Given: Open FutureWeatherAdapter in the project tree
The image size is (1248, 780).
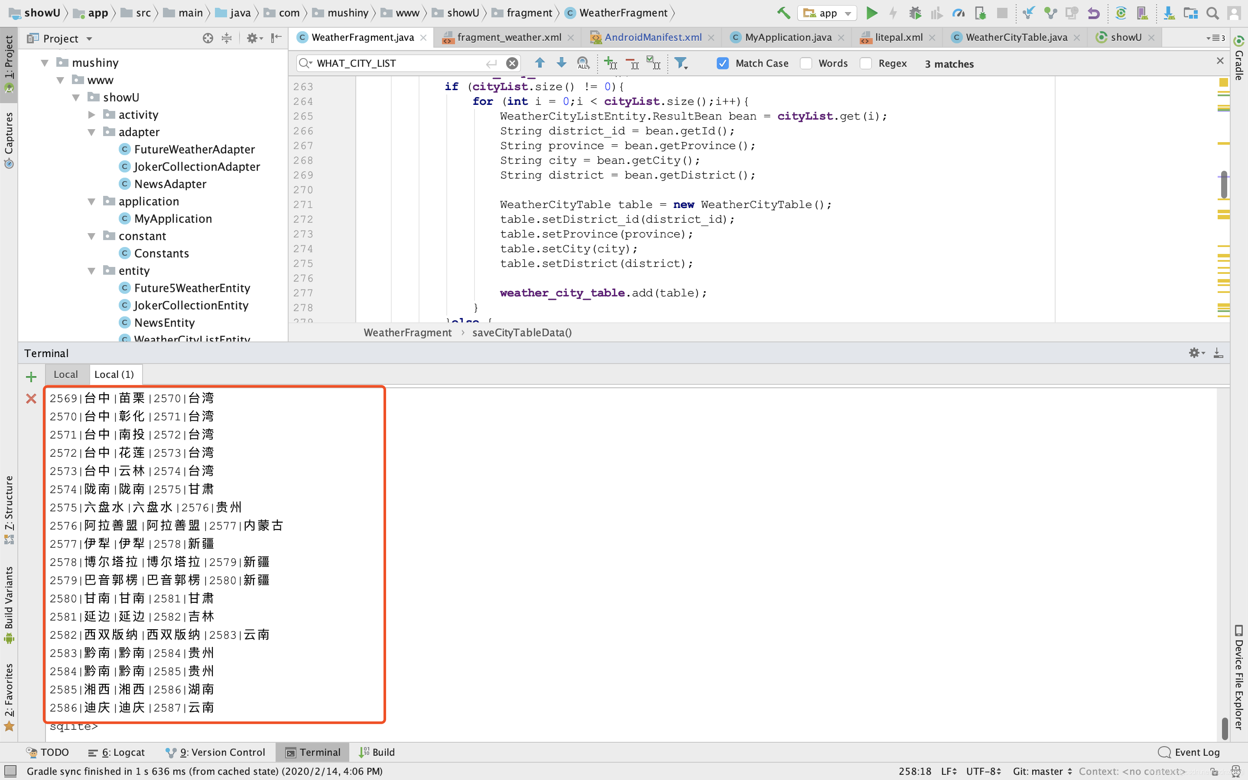Looking at the screenshot, I should tap(195, 149).
